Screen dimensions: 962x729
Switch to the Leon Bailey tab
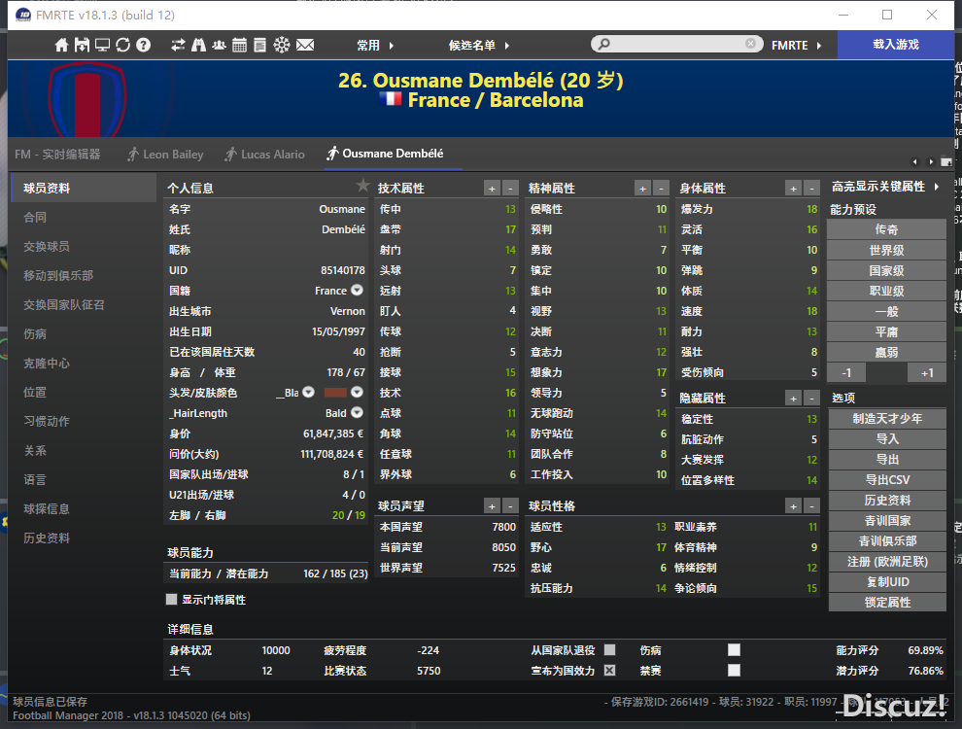[x=165, y=154]
